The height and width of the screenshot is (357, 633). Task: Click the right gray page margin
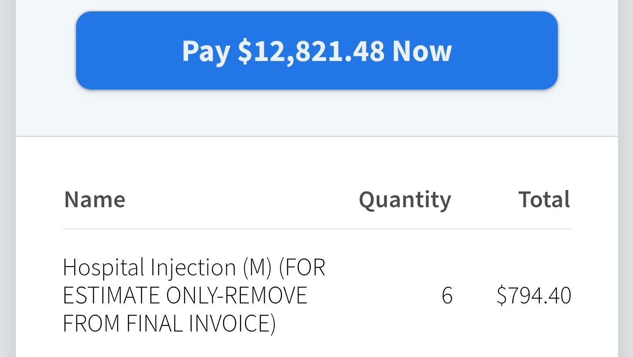point(626,176)
